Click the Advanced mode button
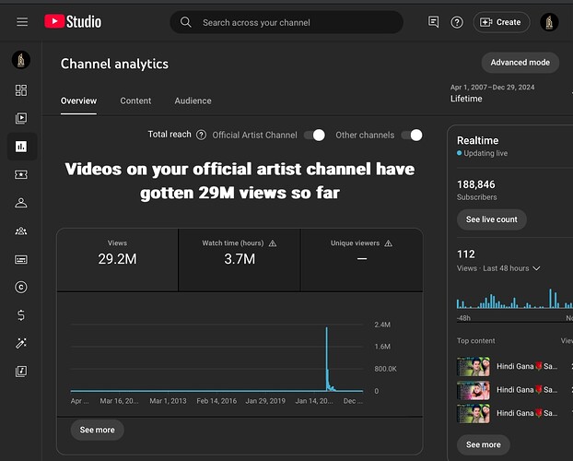This screenshot has width=573, height=461. 520,63
